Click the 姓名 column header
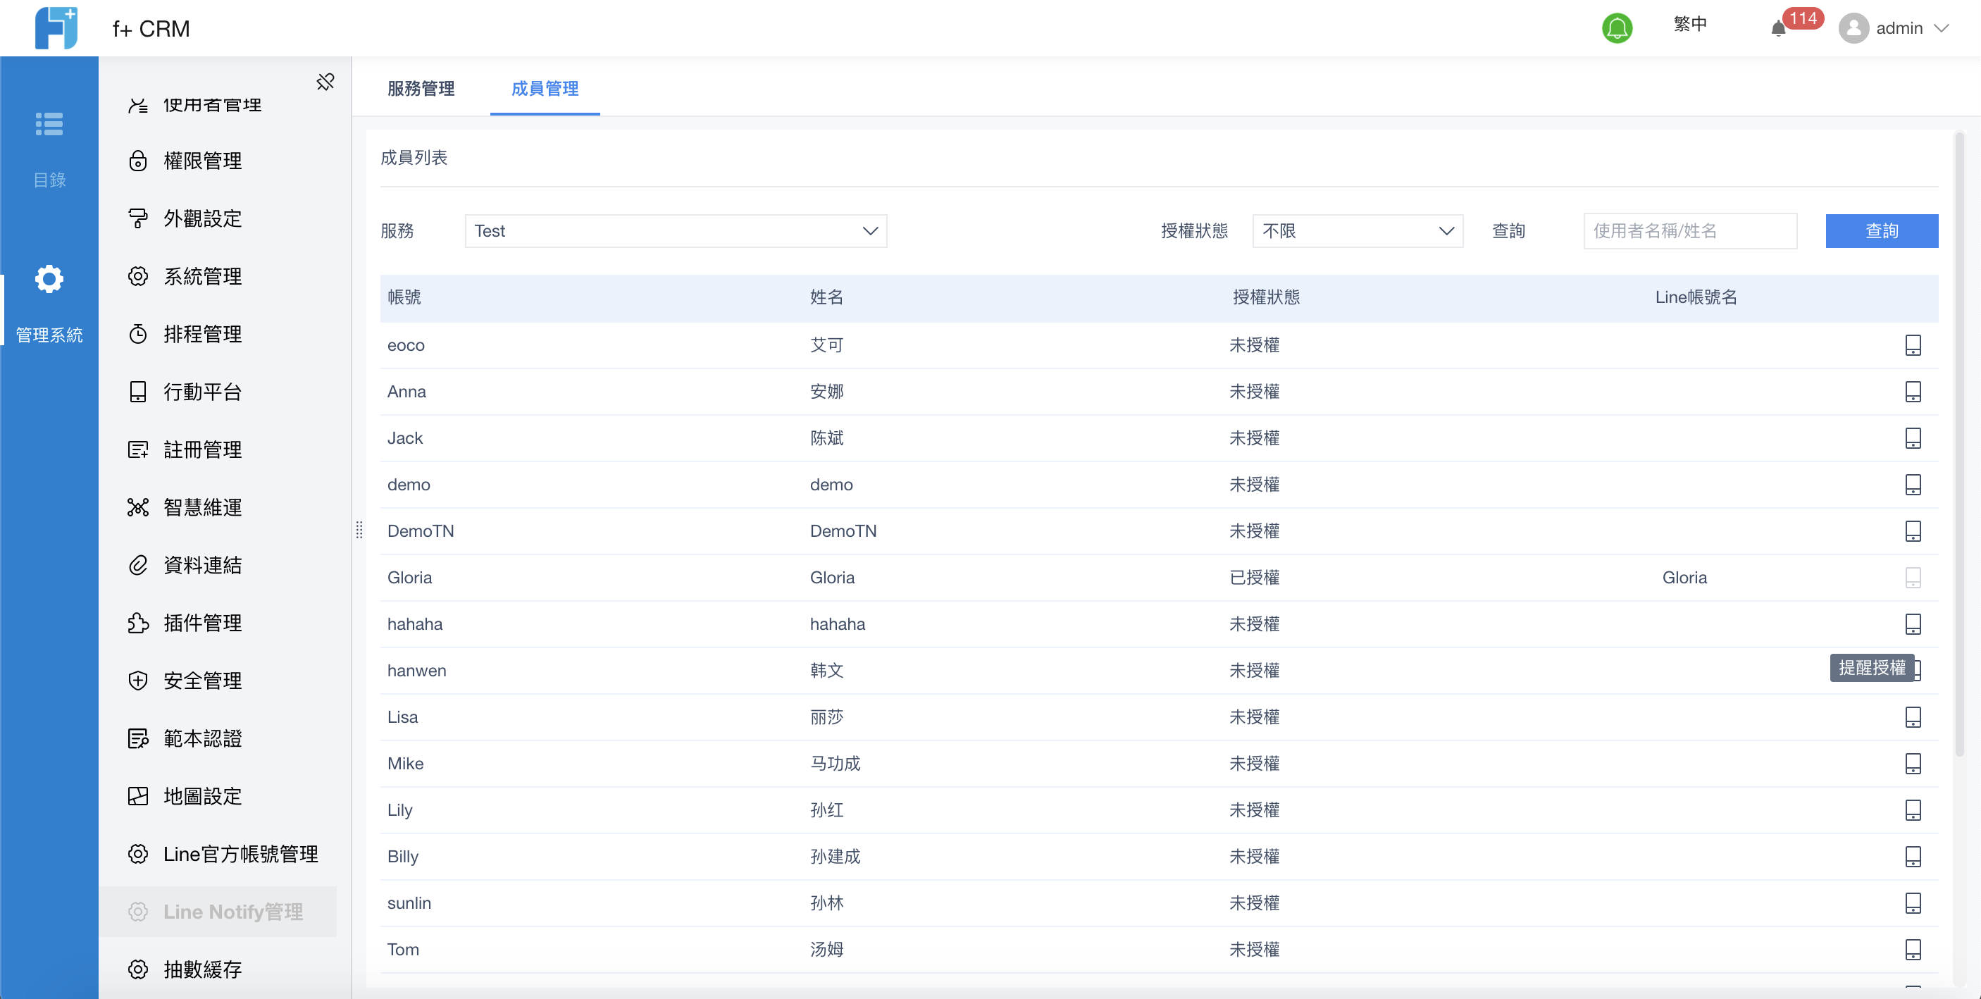1981x999 pixels. (x=826, y=297)
